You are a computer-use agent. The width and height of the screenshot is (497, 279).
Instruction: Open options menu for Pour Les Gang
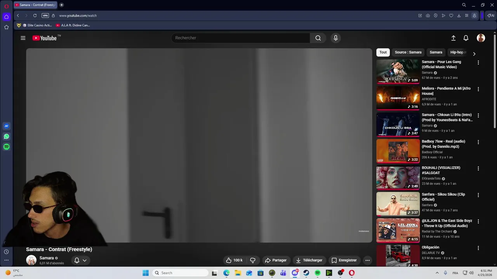478,62
